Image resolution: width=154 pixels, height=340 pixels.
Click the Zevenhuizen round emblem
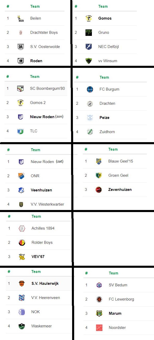99,190
